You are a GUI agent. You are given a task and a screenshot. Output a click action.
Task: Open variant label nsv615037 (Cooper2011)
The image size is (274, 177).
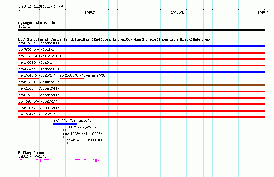(x=39, y=88)
